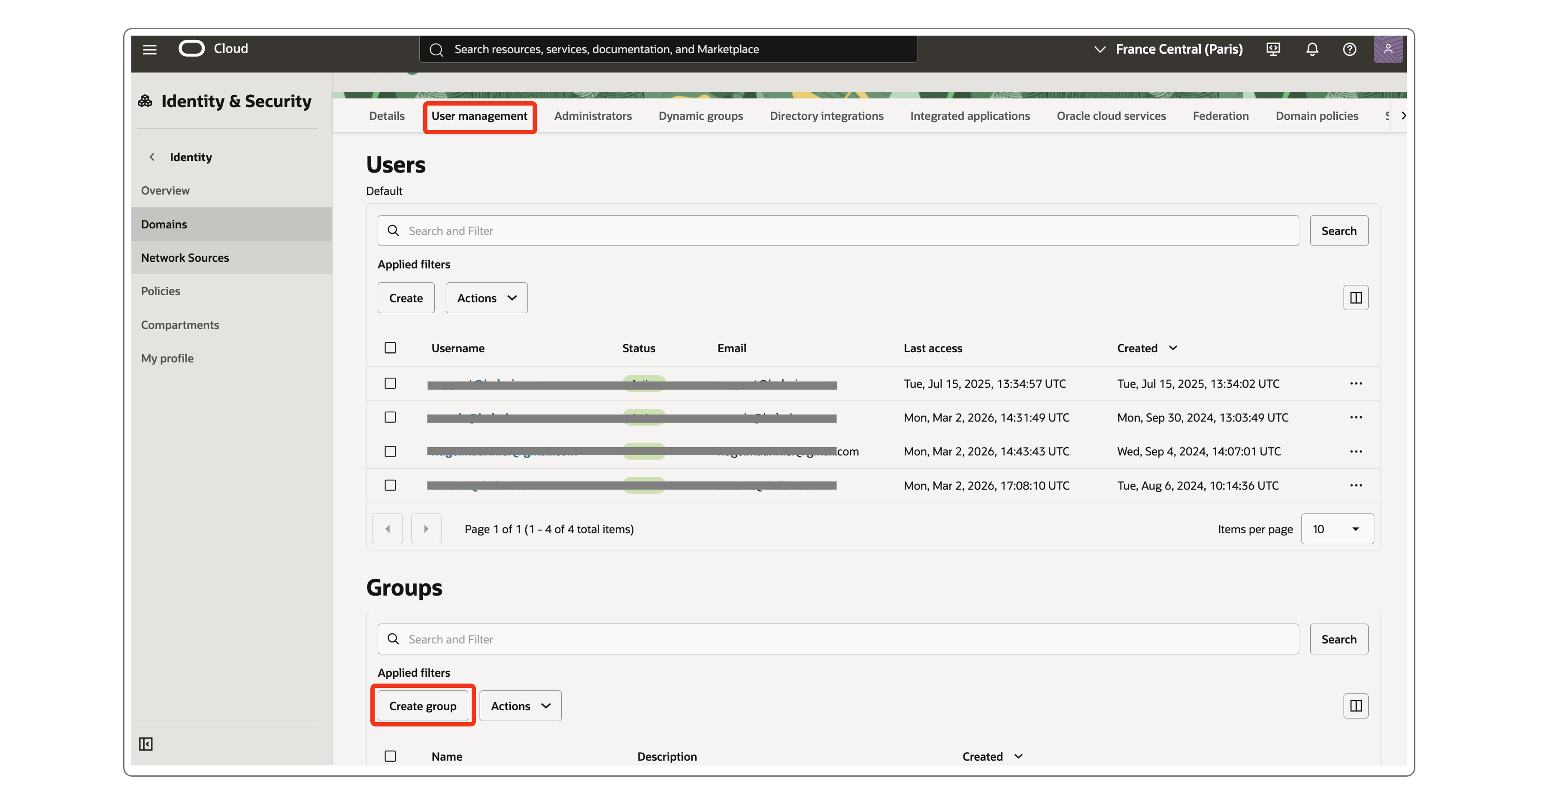Click the user profile avatar

1387,49
